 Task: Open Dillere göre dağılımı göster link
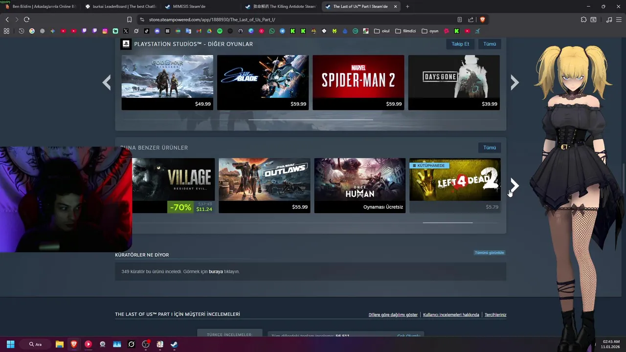click(393, 315)
